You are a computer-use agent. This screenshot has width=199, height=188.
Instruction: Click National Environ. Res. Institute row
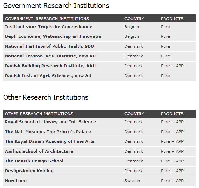[x=99, y=56]
